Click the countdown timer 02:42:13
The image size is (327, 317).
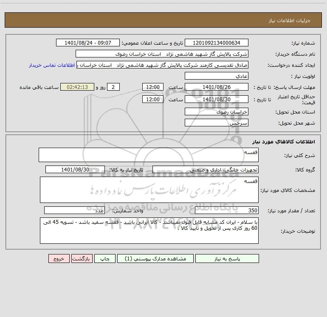77,87
